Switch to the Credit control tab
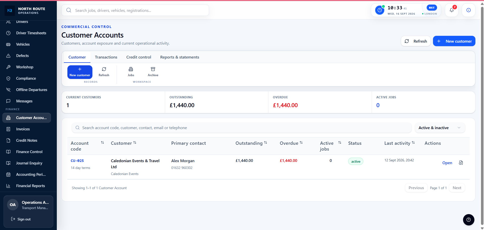 [x=139, y=57]
